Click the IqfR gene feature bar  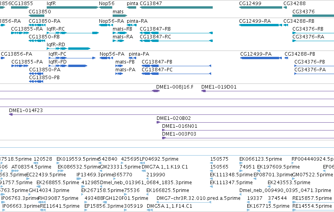point(73,7)
